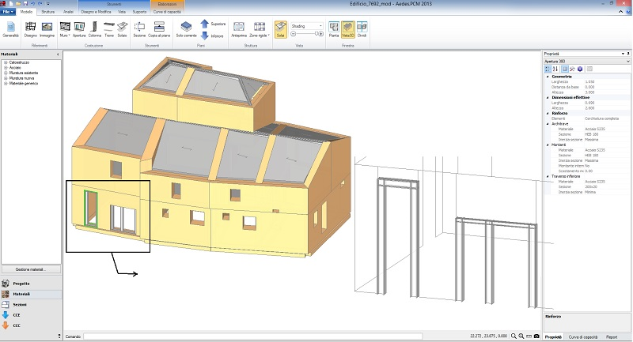Select the Trave beam tool
The height and width of the screenshot is (342, 633).
[108, 28]
